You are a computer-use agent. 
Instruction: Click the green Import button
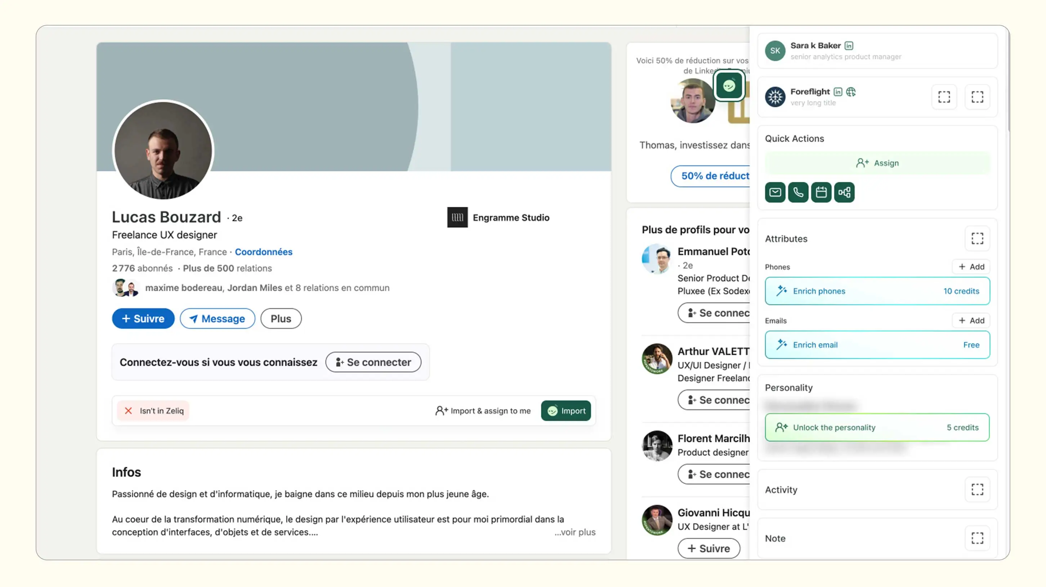[x=566, y=411]
